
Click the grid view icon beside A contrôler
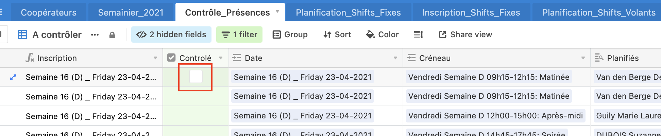coord(22,35)
